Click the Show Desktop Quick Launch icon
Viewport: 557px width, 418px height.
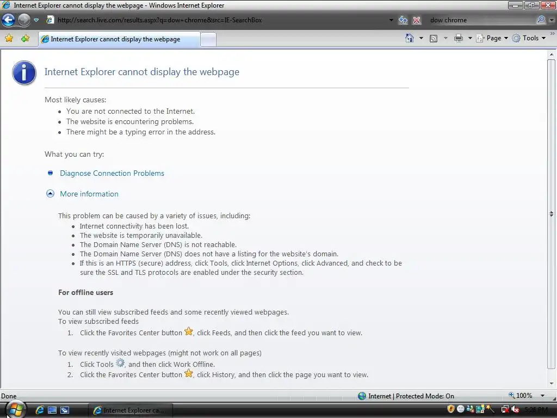(x=52, y=410)
